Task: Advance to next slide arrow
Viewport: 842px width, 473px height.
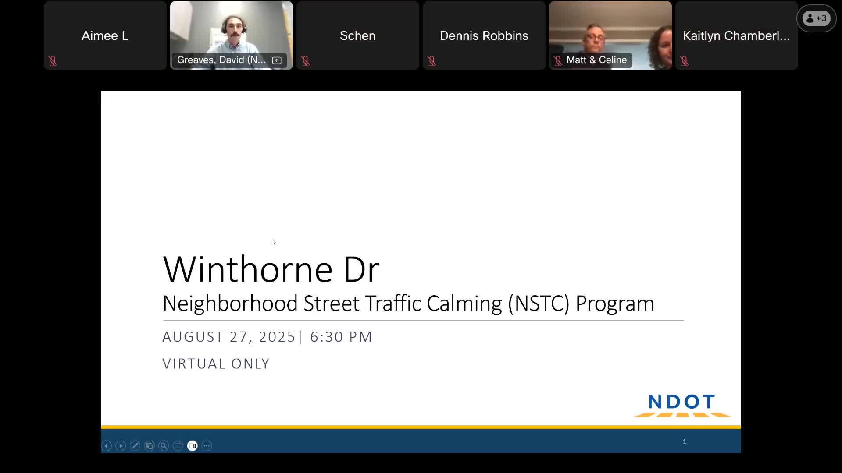Action: (121, 446)
